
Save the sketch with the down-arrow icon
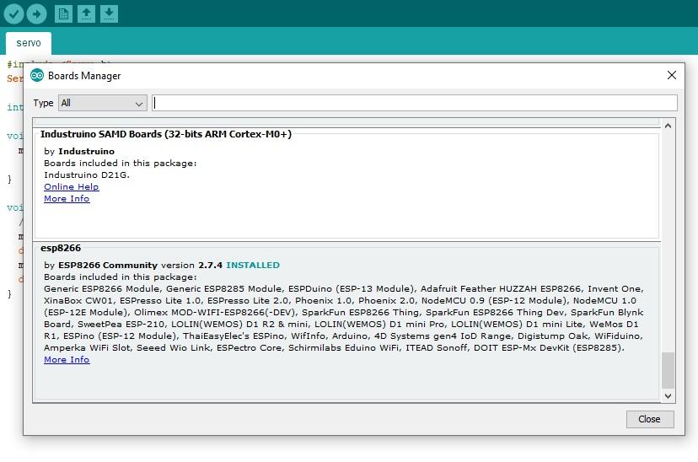click(109, 14)
